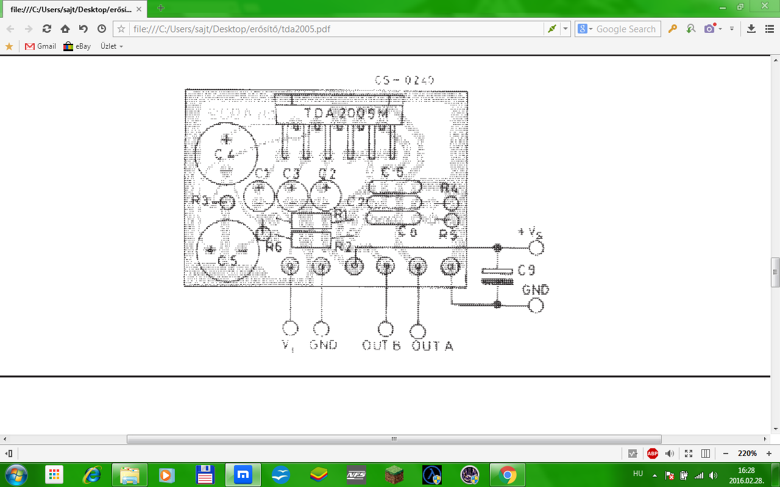Toggle the sidebar from status bar
This screenshot has height=487, width=780.
point(9,454)
